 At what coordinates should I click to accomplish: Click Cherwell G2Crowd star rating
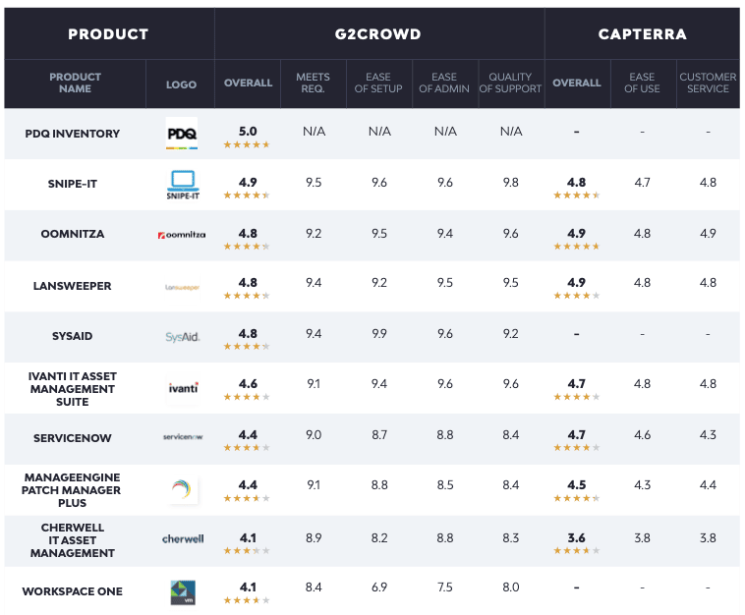[x=247, y=550]
